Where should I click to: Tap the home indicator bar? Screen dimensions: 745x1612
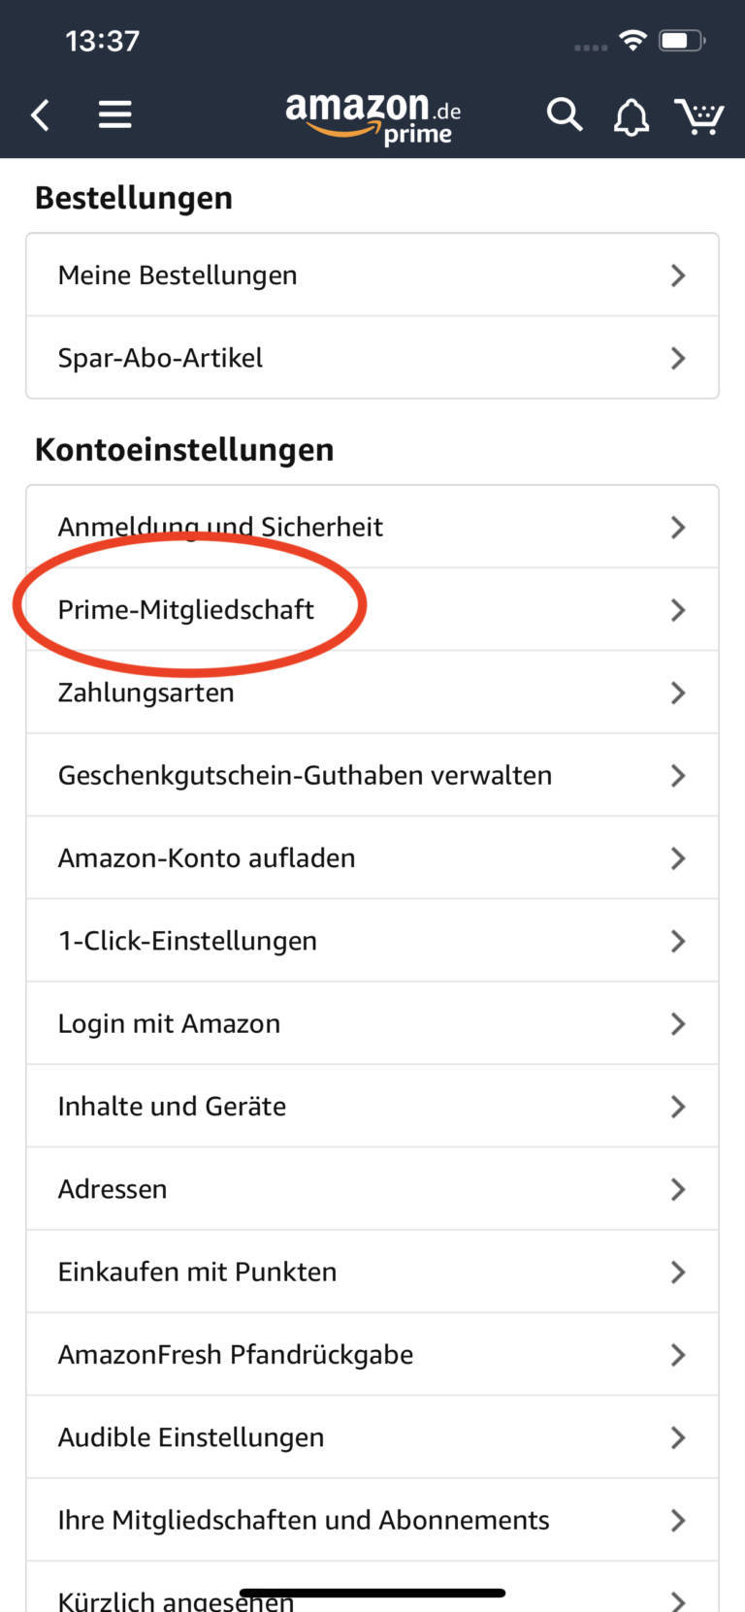coord(372,1593)
